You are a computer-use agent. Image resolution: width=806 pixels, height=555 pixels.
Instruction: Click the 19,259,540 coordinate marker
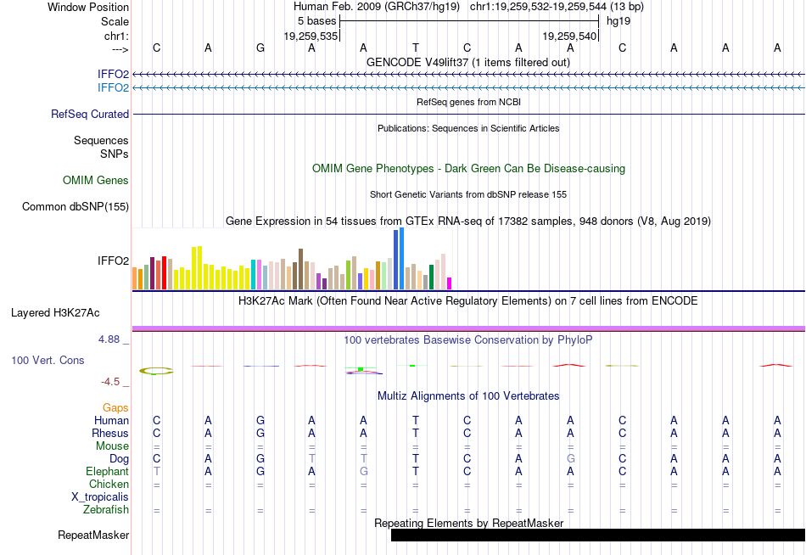pos(569,36)
